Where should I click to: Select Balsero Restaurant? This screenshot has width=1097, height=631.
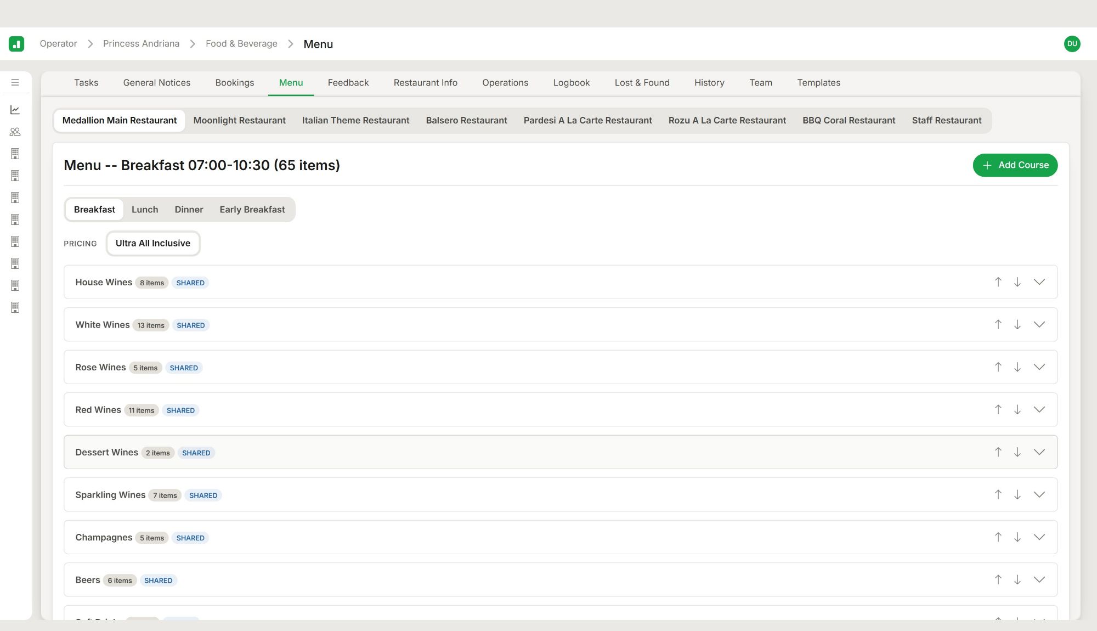467,121
